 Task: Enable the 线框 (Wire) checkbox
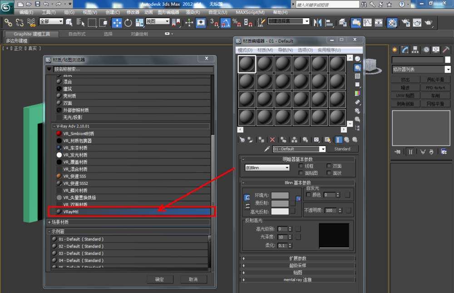(301, 166)
